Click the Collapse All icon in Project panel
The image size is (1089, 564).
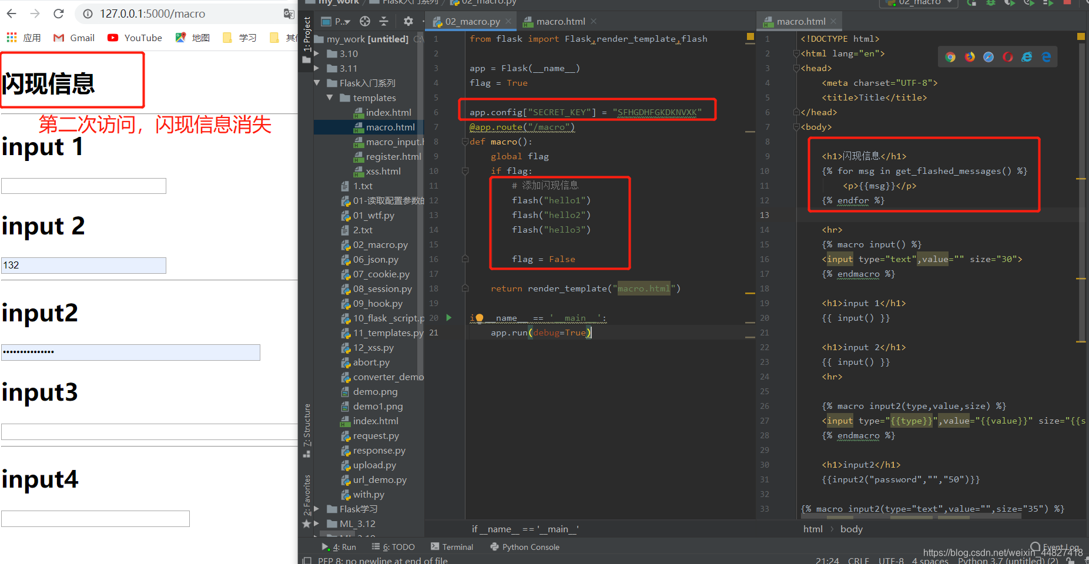(x=384, y=22)
